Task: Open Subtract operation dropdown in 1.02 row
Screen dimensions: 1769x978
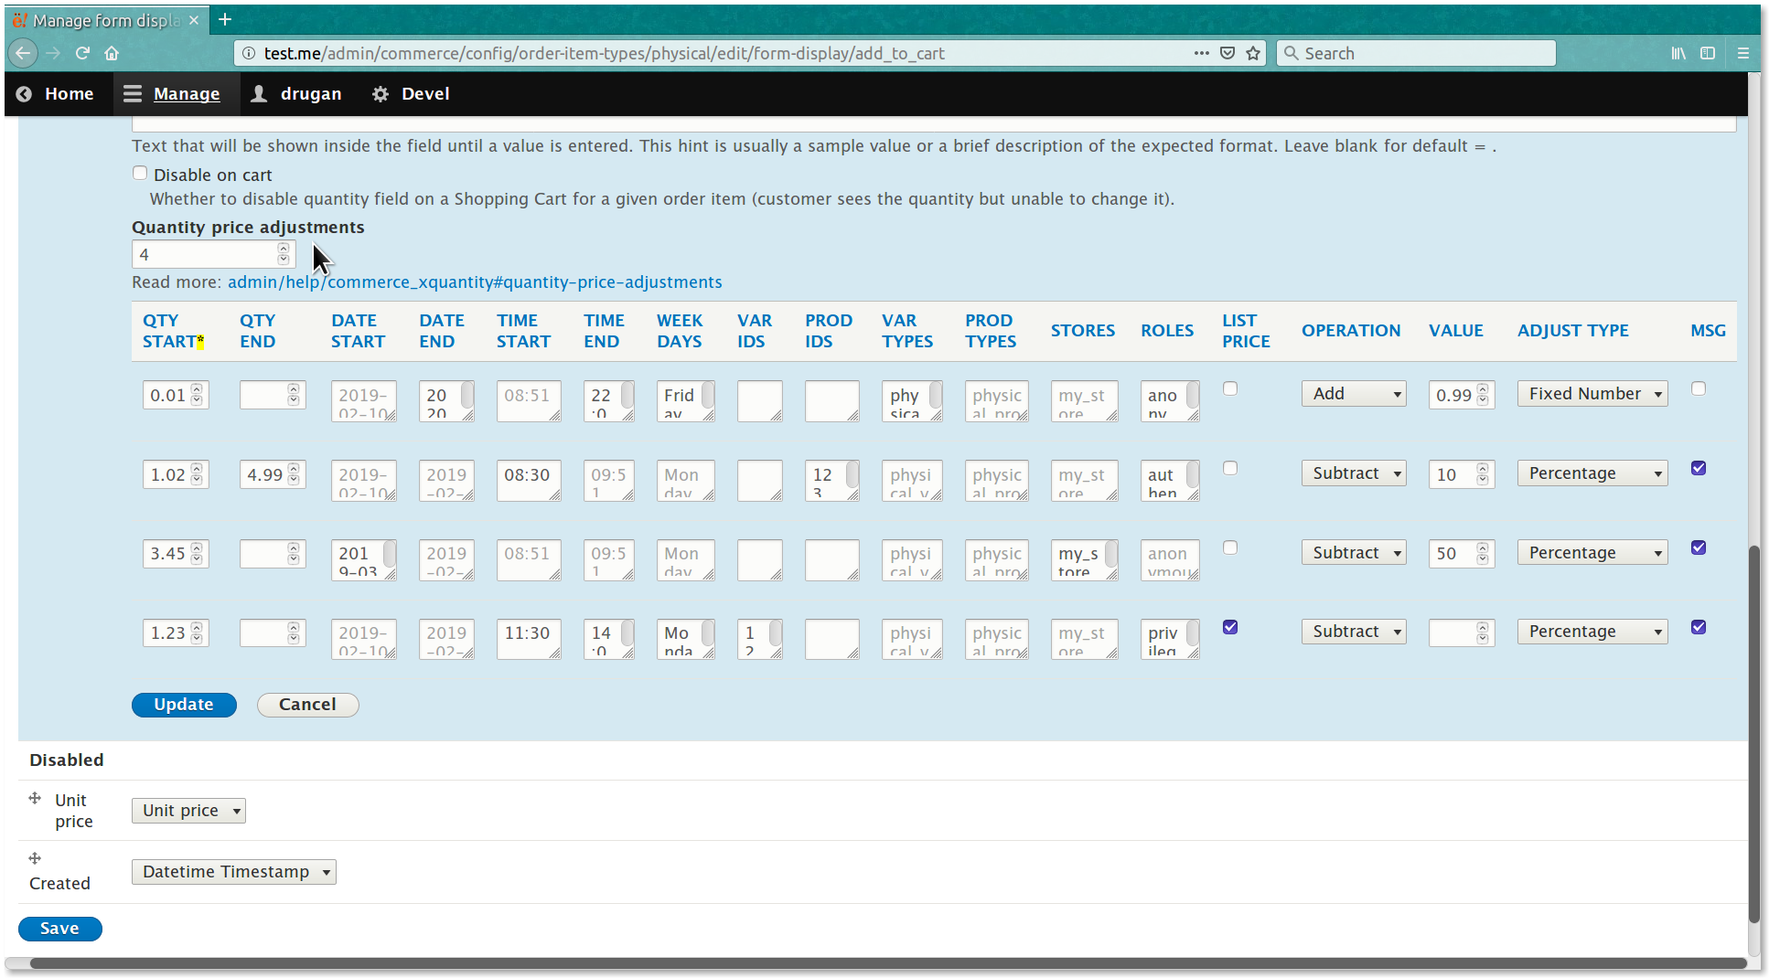Action: point(1354,473)
